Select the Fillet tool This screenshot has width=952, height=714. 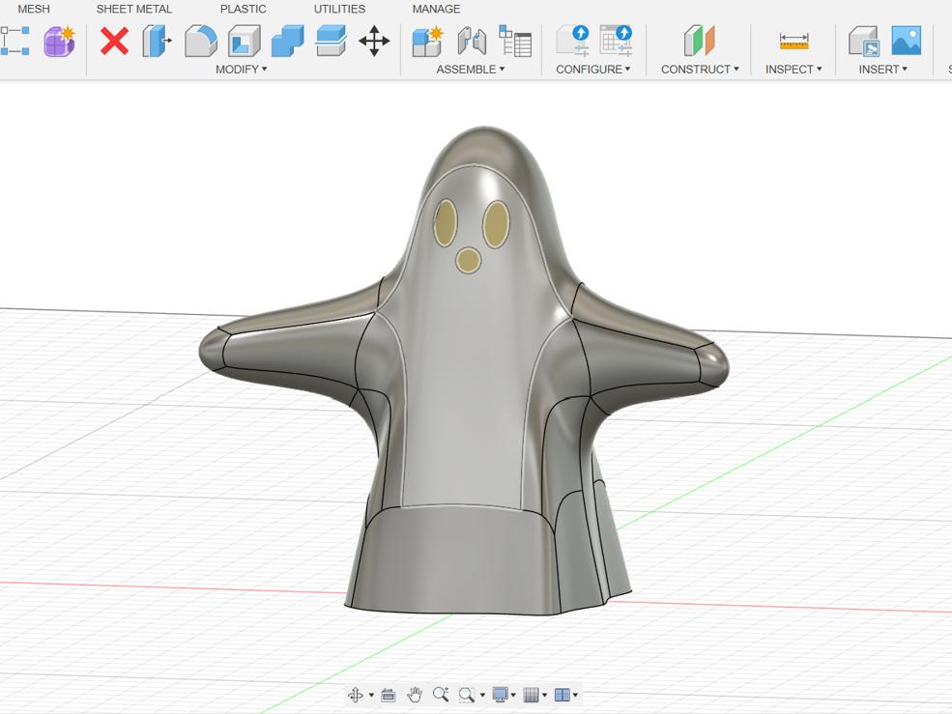click(200, 42)
